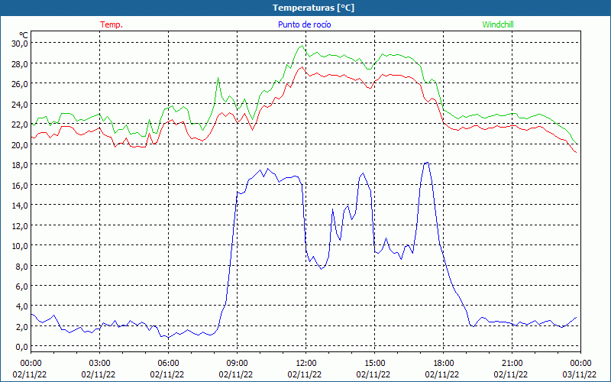Click the 15:00 time axis label
The width and height of the screenshot is (611, 382).
click(374, 364)
